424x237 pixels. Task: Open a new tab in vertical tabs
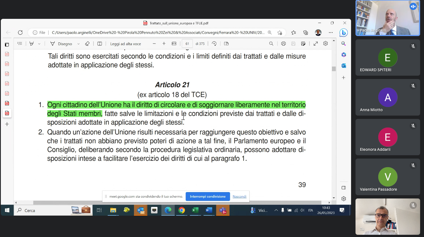point(7,124)
